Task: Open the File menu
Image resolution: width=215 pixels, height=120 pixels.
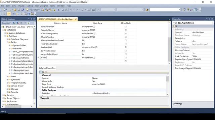Action: click(x=3, y=6)
